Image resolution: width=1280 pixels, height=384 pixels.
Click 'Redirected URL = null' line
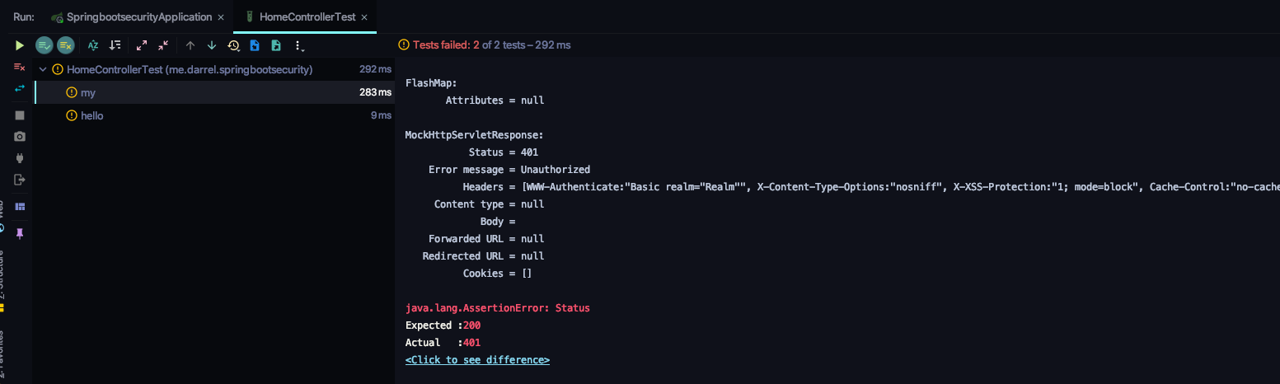(483, 256)
